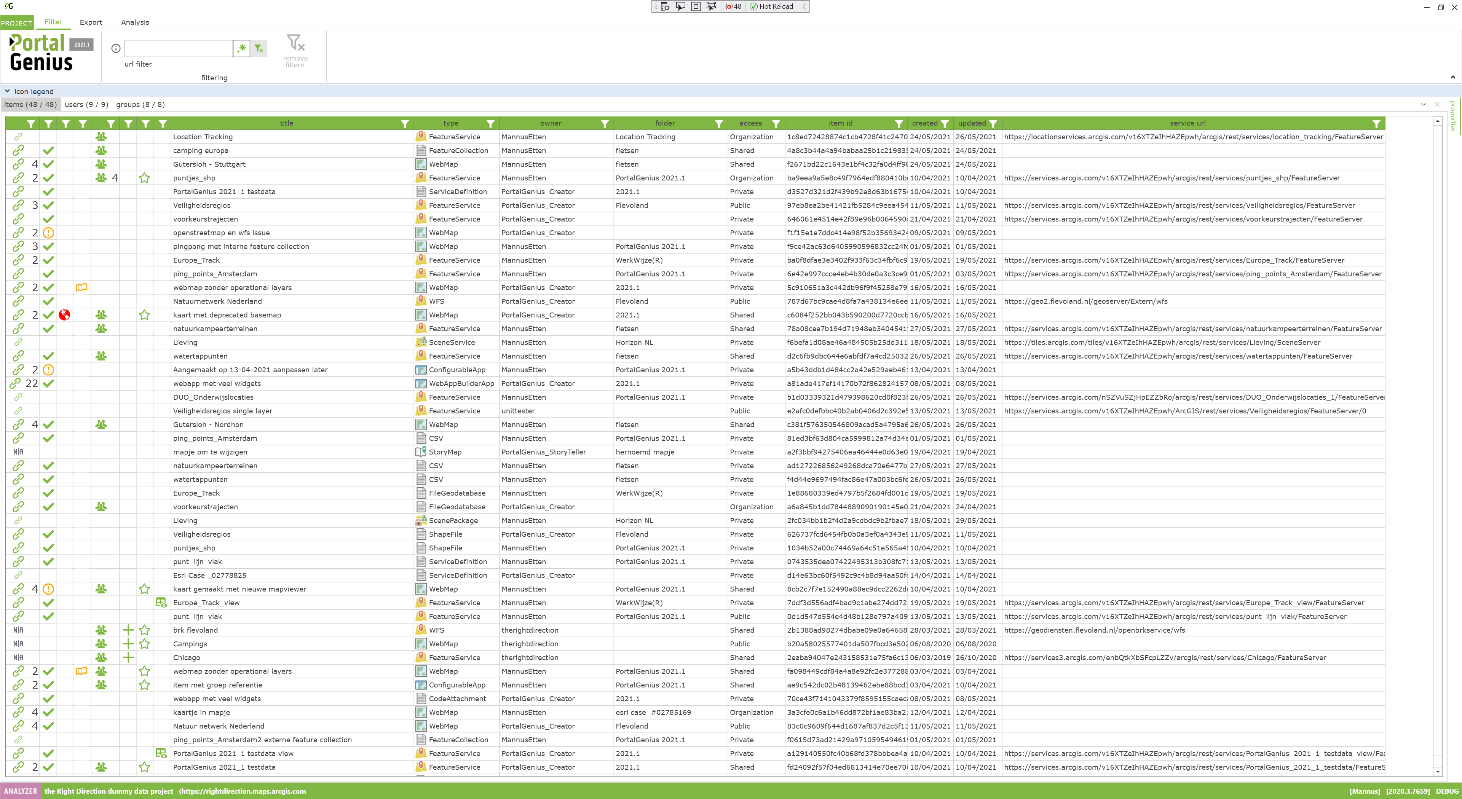The image size is (1462, 799).
Task: Open the service url column filter funnel
Action: click(x=1376, y=123)
